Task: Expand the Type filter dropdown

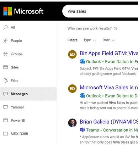Action: 90,40
